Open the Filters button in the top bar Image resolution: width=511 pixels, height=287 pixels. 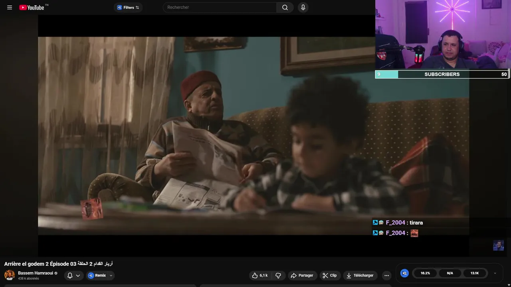(128, 7)
